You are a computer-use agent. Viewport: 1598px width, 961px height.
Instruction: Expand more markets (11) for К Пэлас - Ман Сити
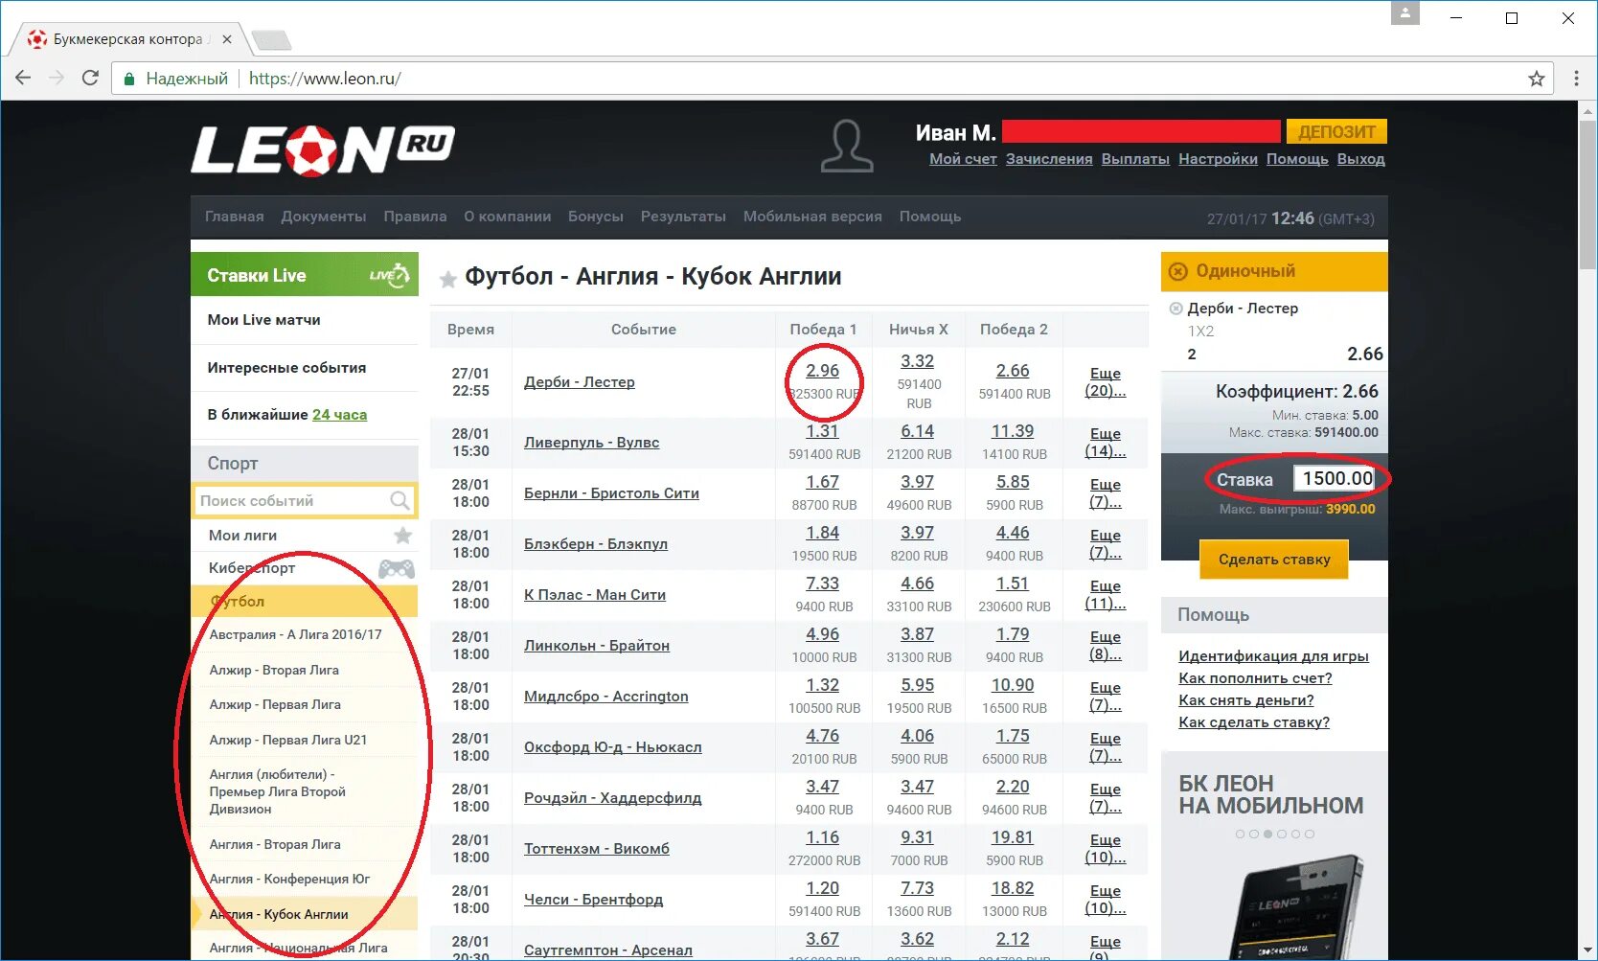click(x=1105, y=595)
